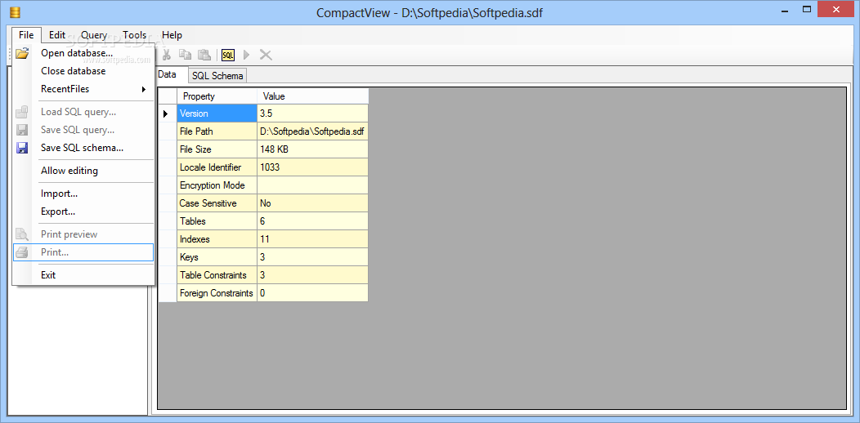Click the Paste clipboard toolbar icon
The width and height of the screenshot is (860, 423).
coord(204,55)
